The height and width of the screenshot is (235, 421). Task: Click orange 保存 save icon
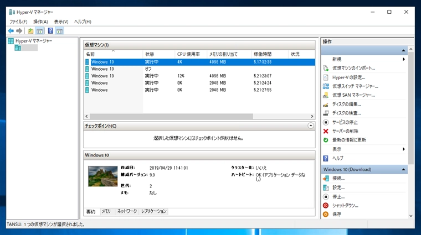(x=326, y=215)
